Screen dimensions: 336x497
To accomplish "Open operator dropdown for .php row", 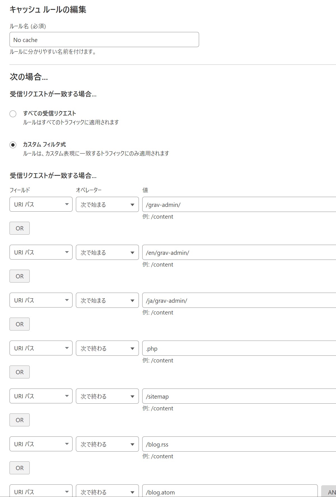I will click(x=107, y=348).
